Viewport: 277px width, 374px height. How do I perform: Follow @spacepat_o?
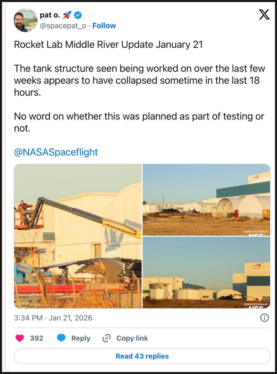click(104, 26)
